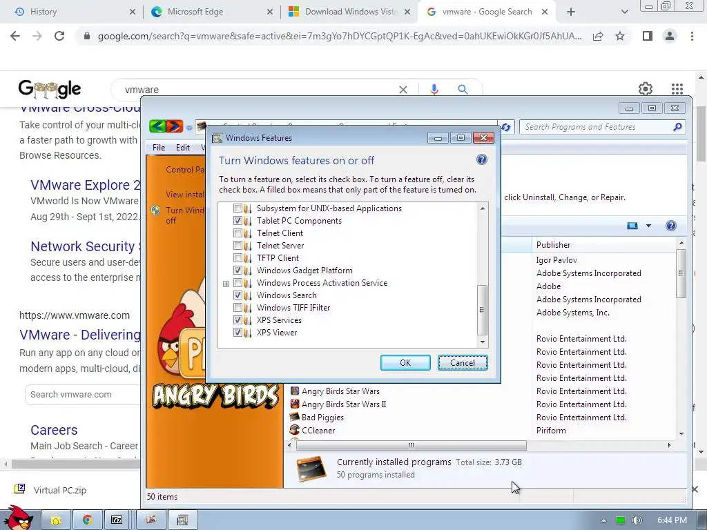
Task: Click the Google search magnifier icon
Action: point(463,89)
